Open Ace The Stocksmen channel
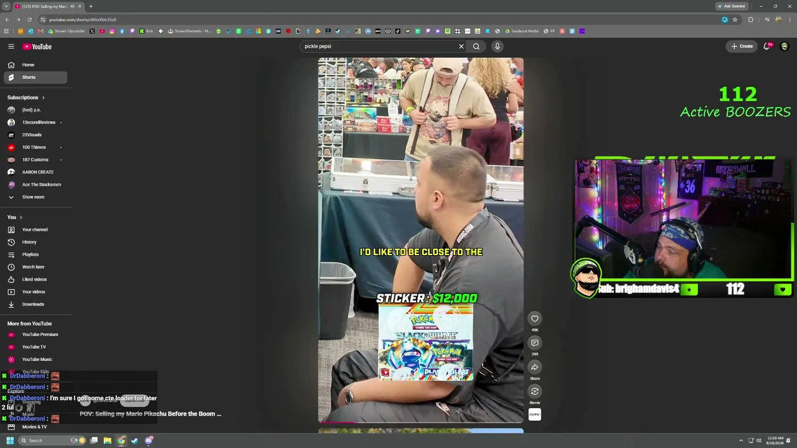Viewport: 797px width, 448px height. 34,184
